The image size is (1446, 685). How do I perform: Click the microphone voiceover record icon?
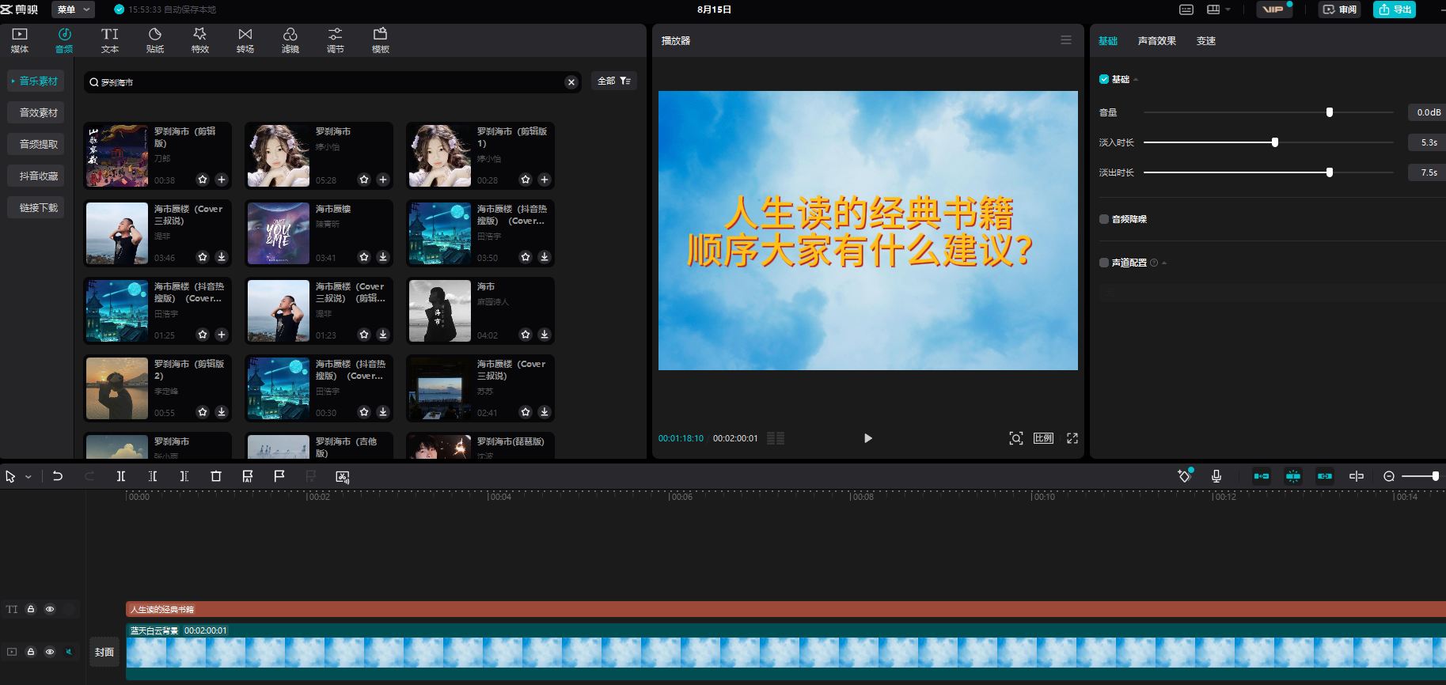(1216, 476)
